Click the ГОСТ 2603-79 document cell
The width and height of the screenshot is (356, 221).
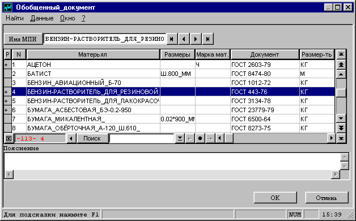[x=265, y=65]
